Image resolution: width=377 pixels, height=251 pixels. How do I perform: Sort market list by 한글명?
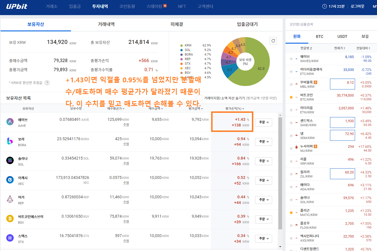click(x=306, y=48)
